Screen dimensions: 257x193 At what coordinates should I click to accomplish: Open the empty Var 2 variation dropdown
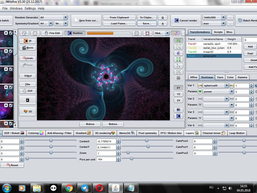click(x=216, y=99)
